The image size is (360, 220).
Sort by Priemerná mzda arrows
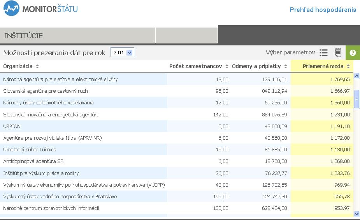(348, 66)
